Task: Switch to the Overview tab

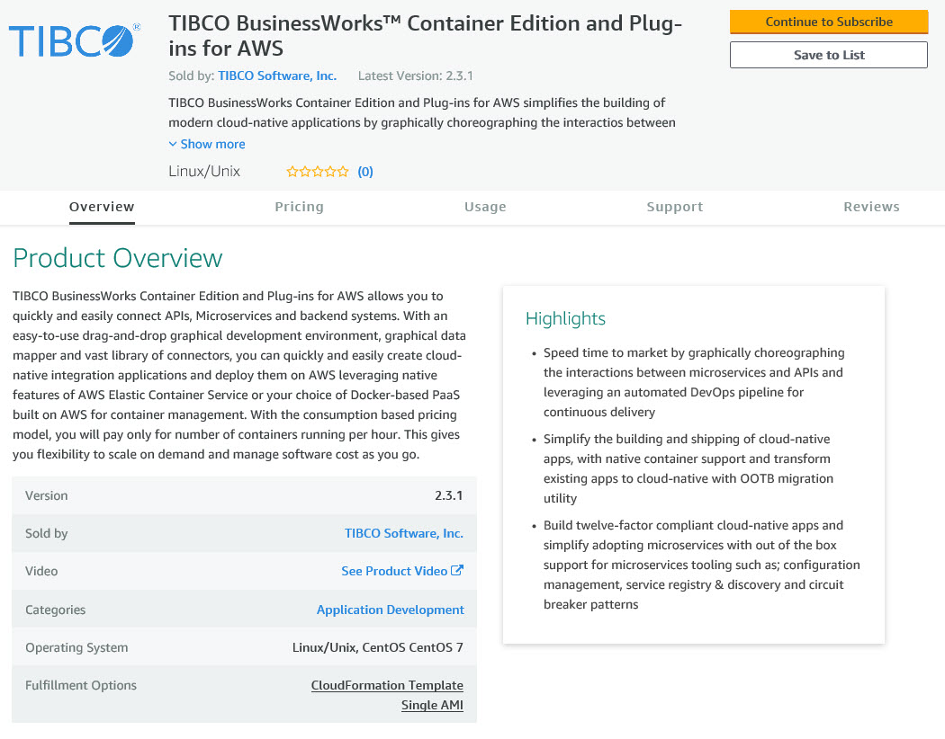Action: click(x=102, y=207)
